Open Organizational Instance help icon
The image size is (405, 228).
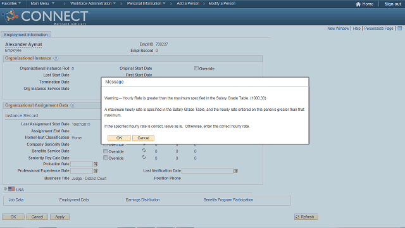tap(56, 58)
